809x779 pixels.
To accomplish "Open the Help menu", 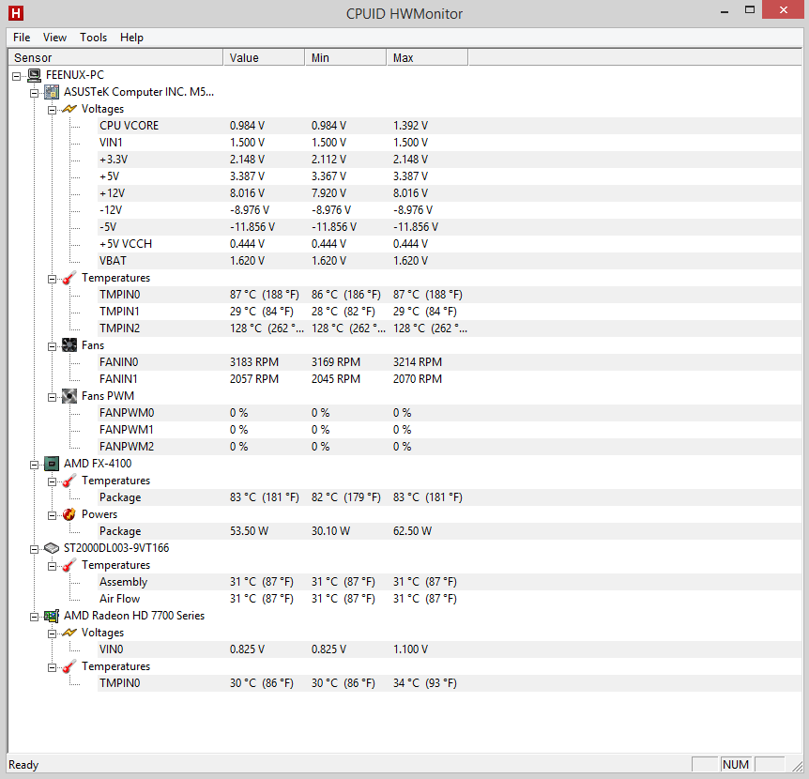I will (x=131, y=38).
